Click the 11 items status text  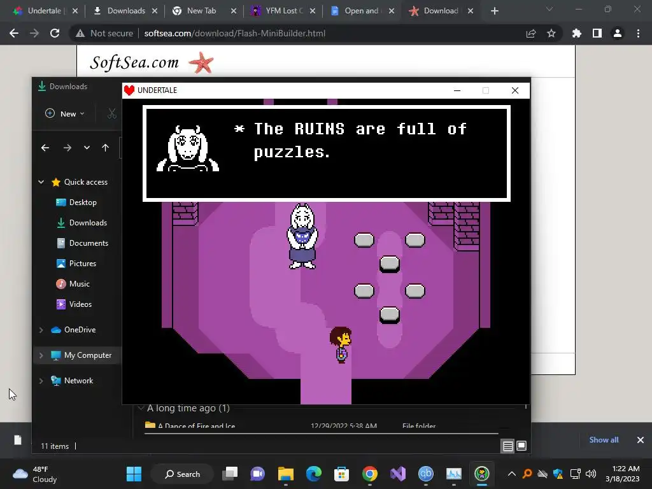tap(55, 446)
